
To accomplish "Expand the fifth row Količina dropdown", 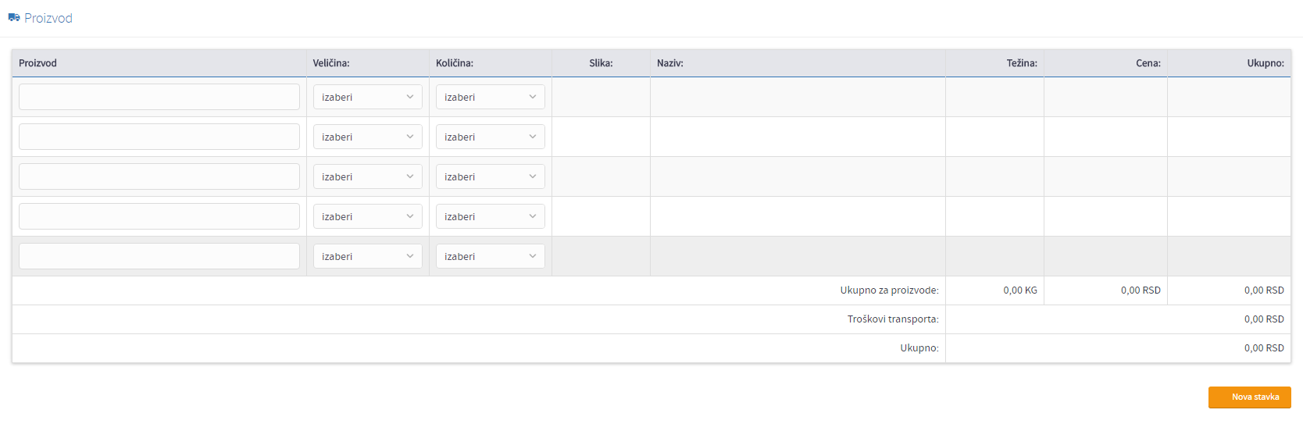I will click(x=490, y=256).
